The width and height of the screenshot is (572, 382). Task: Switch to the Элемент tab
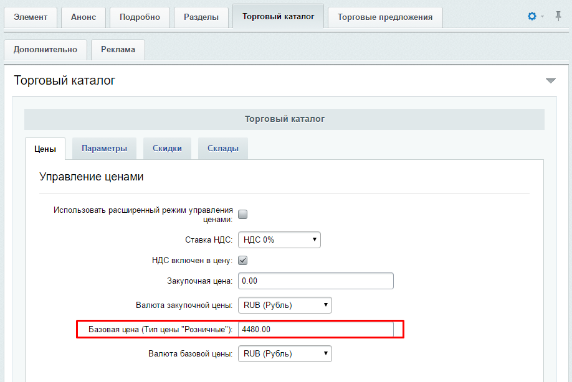click(31, 17)
